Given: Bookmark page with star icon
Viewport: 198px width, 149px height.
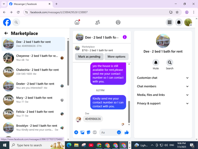Looking at the screenshot, I should coord(177,12).
